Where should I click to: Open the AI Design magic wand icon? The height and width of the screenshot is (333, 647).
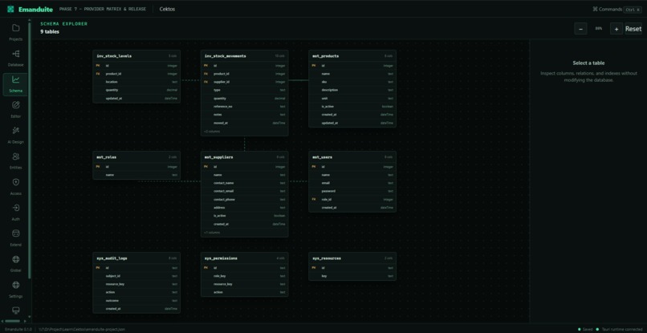pos(16,131)
